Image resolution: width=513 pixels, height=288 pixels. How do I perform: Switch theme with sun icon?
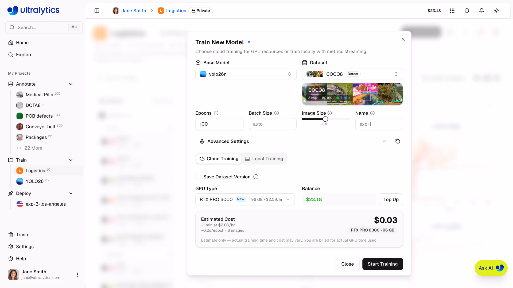point(496,11)
